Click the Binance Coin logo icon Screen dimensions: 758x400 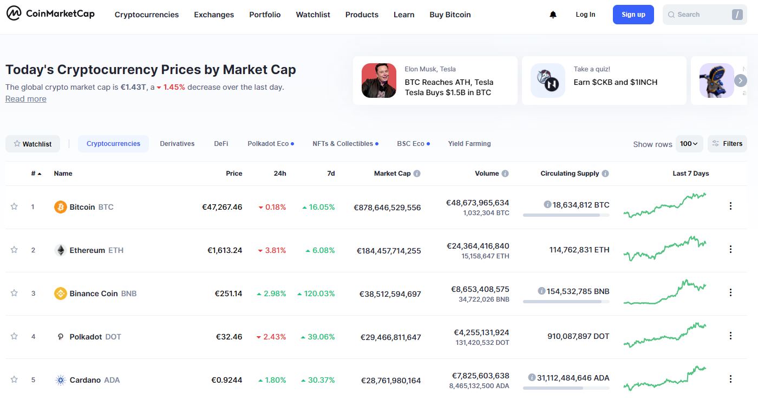(x=61, y=294)
